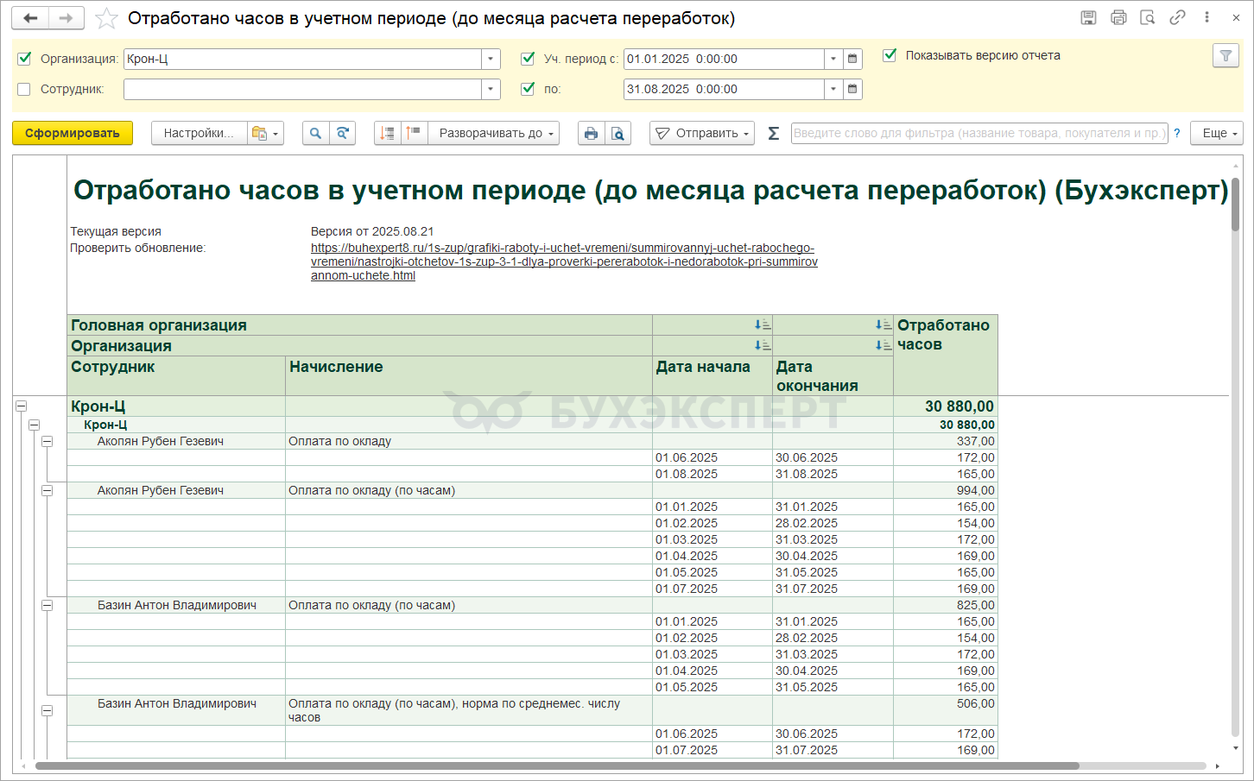Select the 'Отработано часов' column header

pyautogui.click(x=946, y=356)
